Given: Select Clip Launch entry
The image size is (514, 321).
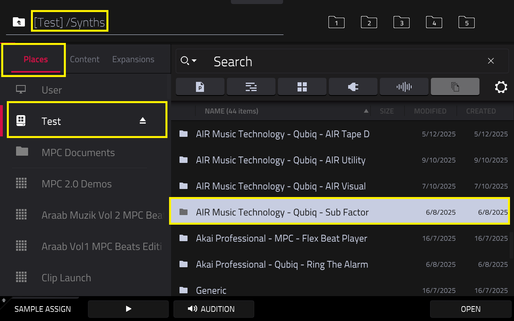Looking at the screenshot, I should pyautogui.click(x=86, y=278).
